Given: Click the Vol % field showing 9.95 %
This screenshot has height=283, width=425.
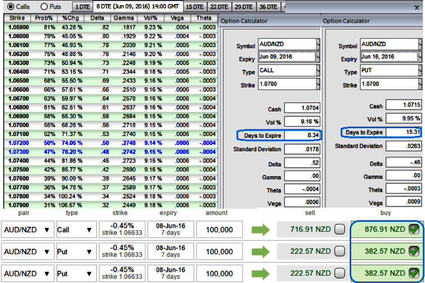Looking at the screenshot, I should (x=402, y=119).
